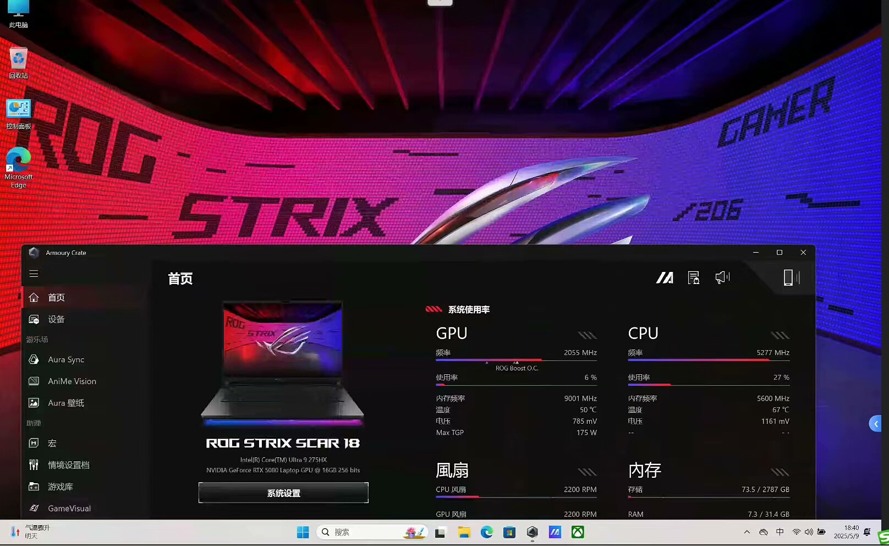Click the RAM value 7.3 / 31.4 GB

(x=769, y=514)
